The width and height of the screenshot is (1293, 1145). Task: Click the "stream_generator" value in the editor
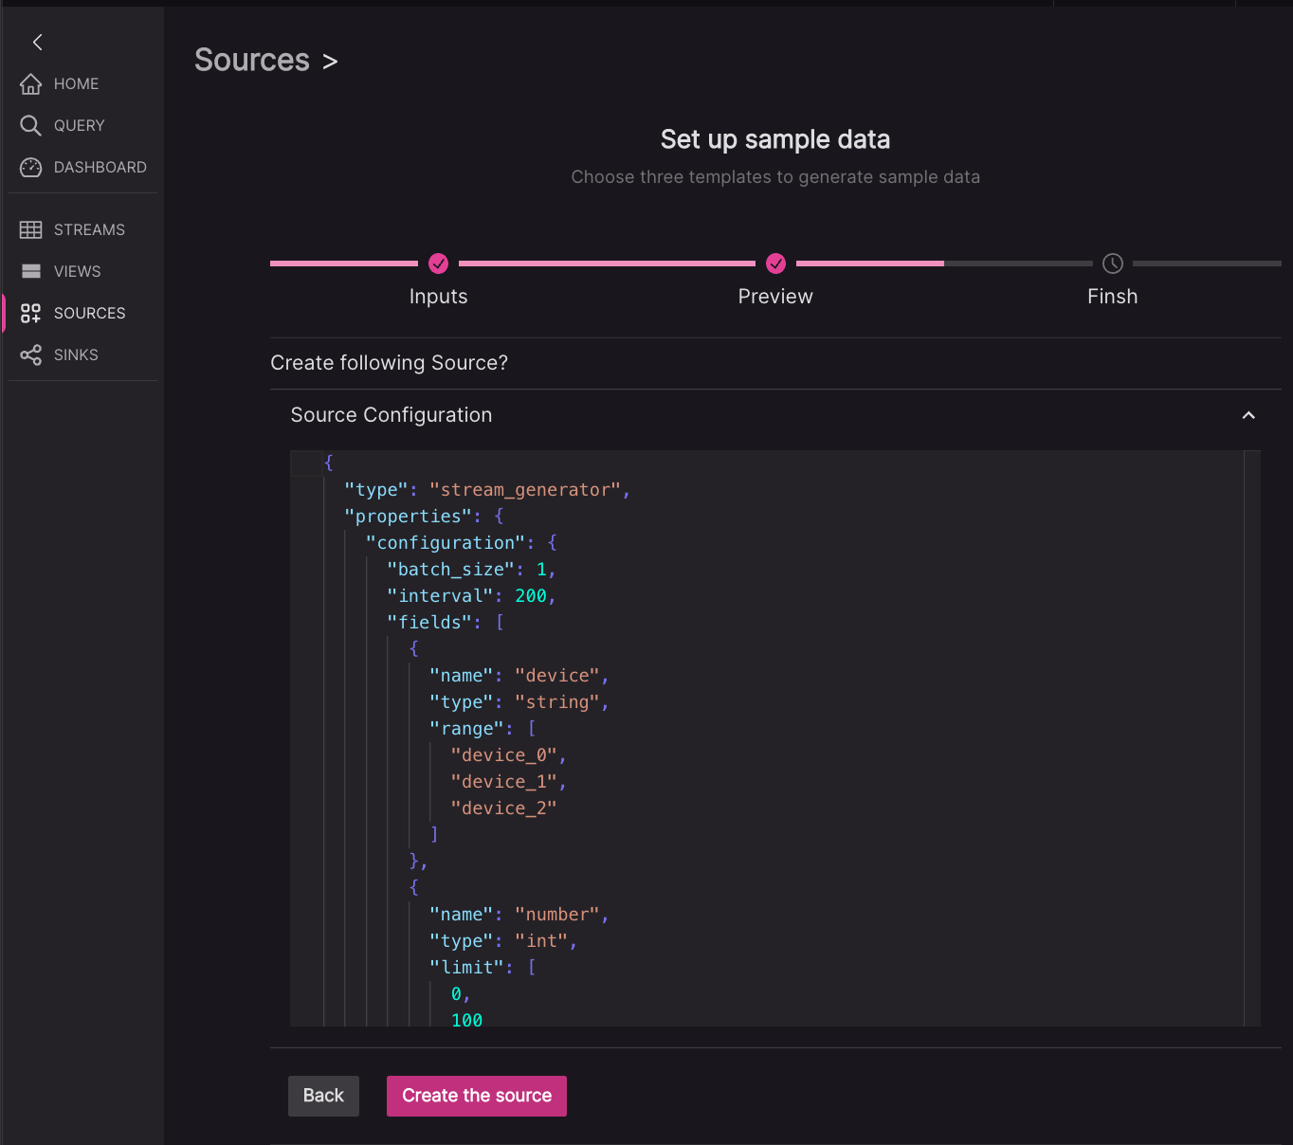pyautogui.click(x=525, y=490)
